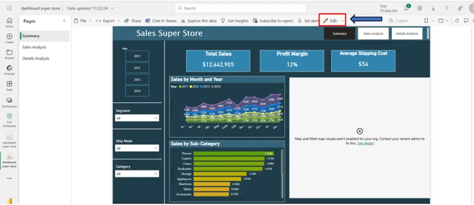Screen dimensions: 474x205
Task: Open the Segment slicer dropdown
Action: tap(137, 118)
